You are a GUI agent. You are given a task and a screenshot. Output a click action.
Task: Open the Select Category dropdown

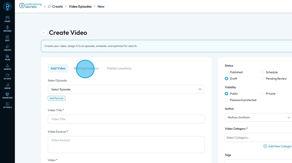coord(258,137)
